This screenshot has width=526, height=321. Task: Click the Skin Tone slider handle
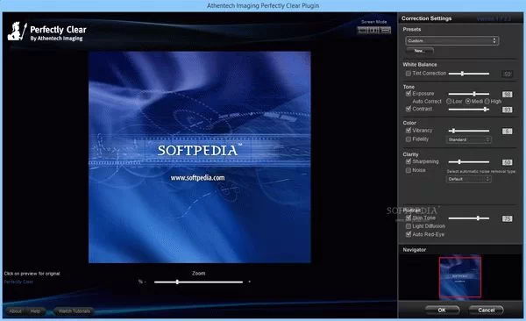(478, 218)
